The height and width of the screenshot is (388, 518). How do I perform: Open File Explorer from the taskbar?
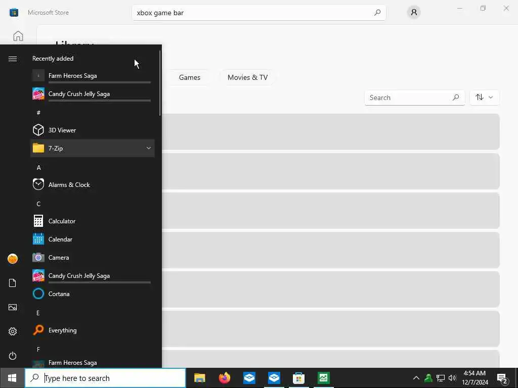pos(199,378)
